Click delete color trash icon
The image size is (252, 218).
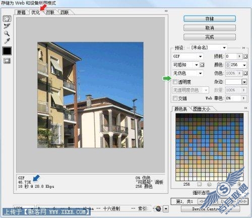(x=239, y=184)
